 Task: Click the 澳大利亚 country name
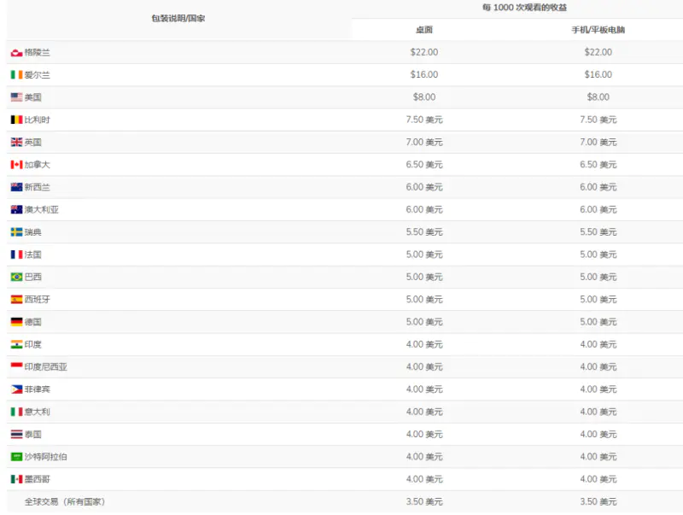[42, 210]
